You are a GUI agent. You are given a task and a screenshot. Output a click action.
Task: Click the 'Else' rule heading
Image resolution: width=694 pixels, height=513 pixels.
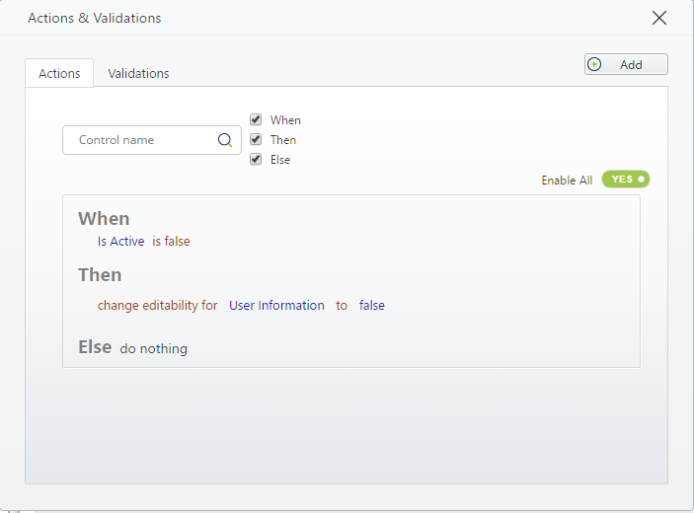click(x=95, y=347)
